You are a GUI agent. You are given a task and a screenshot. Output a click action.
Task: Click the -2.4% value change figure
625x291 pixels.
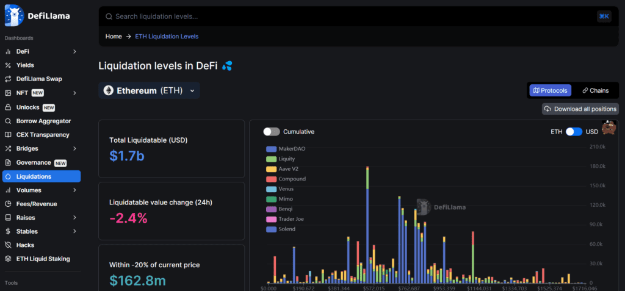[128, 218]
